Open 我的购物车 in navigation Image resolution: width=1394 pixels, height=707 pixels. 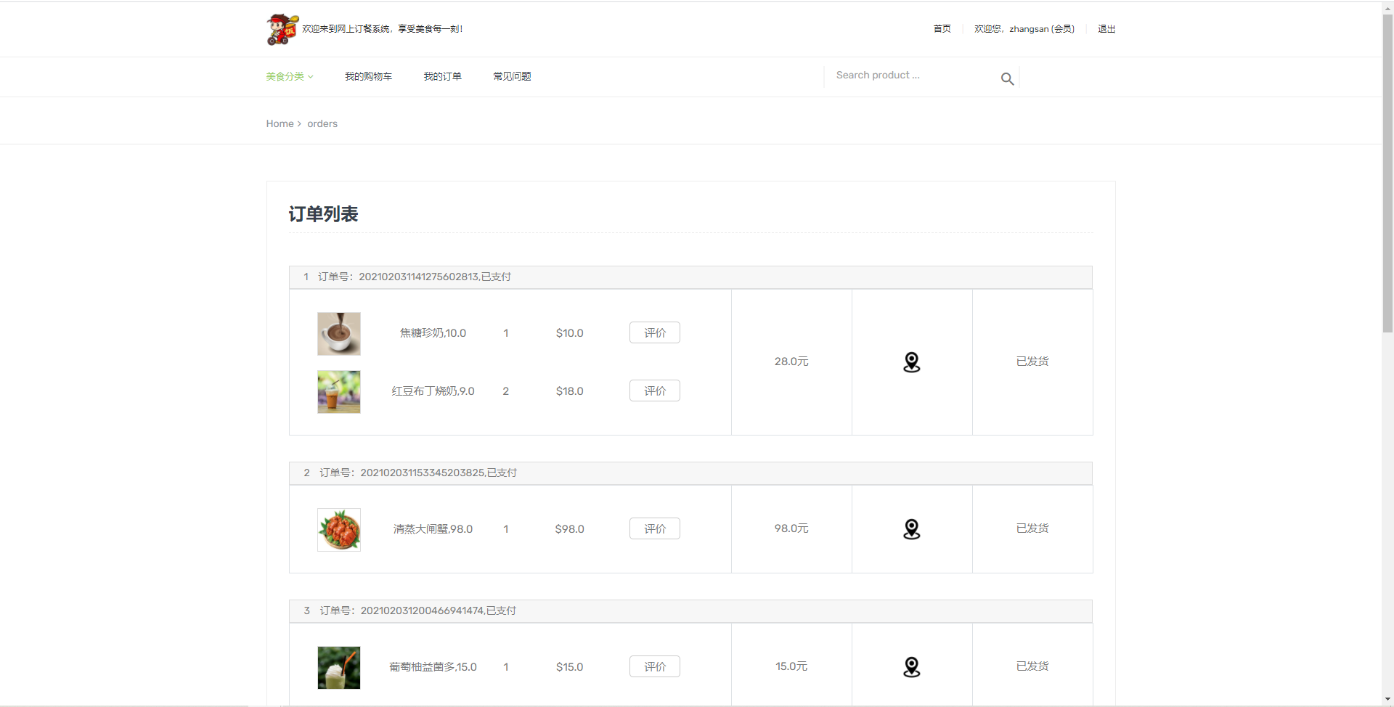368,76
